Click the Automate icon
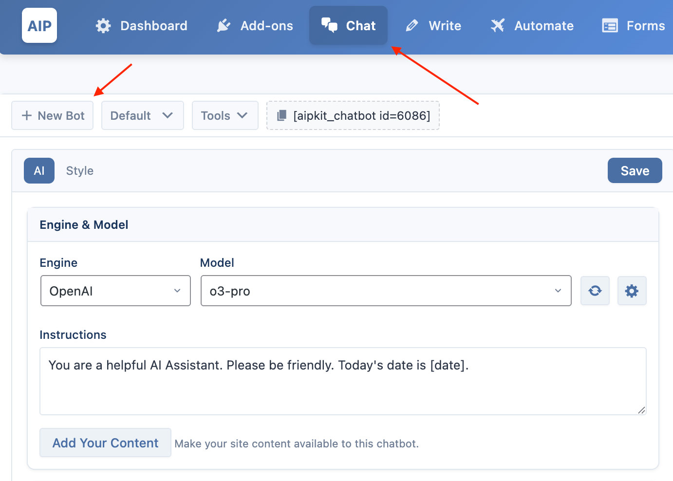673x481 pixels. click(497, 26)
